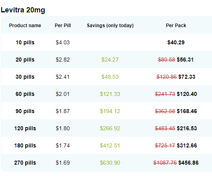Click the $40.29 pack price
Screen dimensions: 212x177
(176, 42)
